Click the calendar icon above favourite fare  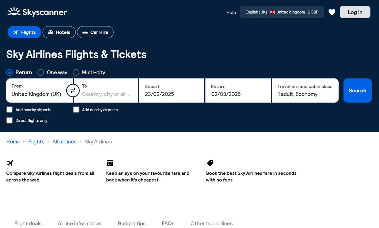tap(110, 163)
